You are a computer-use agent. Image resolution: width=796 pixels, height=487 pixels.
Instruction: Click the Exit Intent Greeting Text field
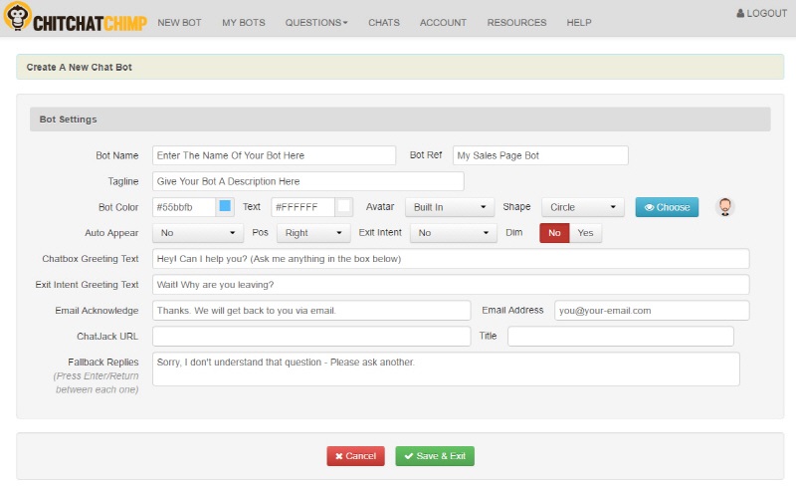point(451,285)
